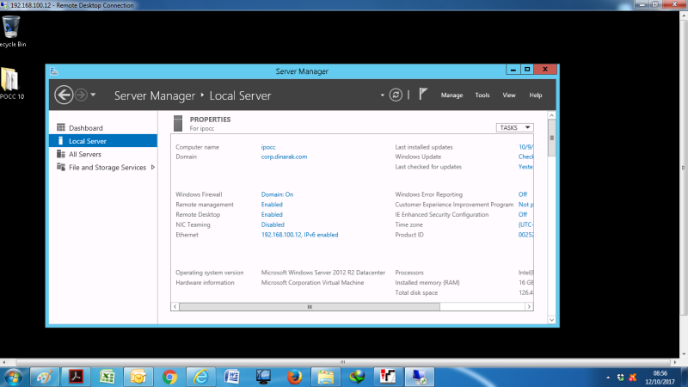Refresh Server Manager with the circular refresh icon
Screen dimensions: 688x387
[396, 95]
